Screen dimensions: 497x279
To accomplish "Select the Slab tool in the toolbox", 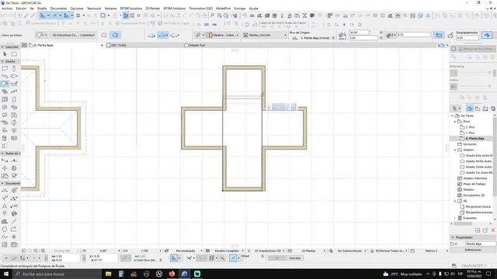I will point(14,76).
